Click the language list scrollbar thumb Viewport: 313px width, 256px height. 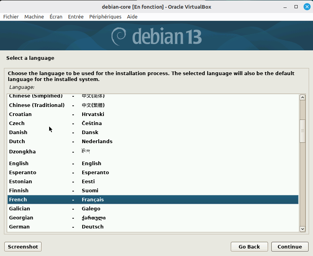tap(302, 131)
